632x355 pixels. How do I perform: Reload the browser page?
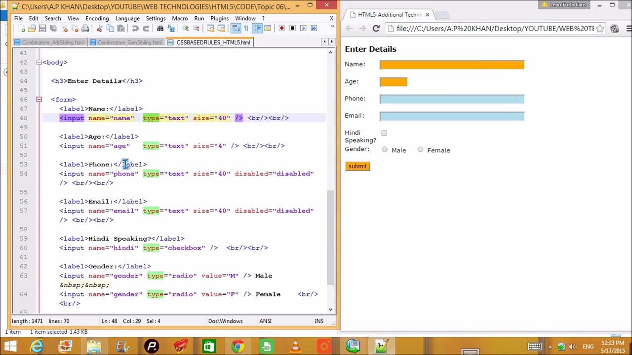click(x=376, y=29)
